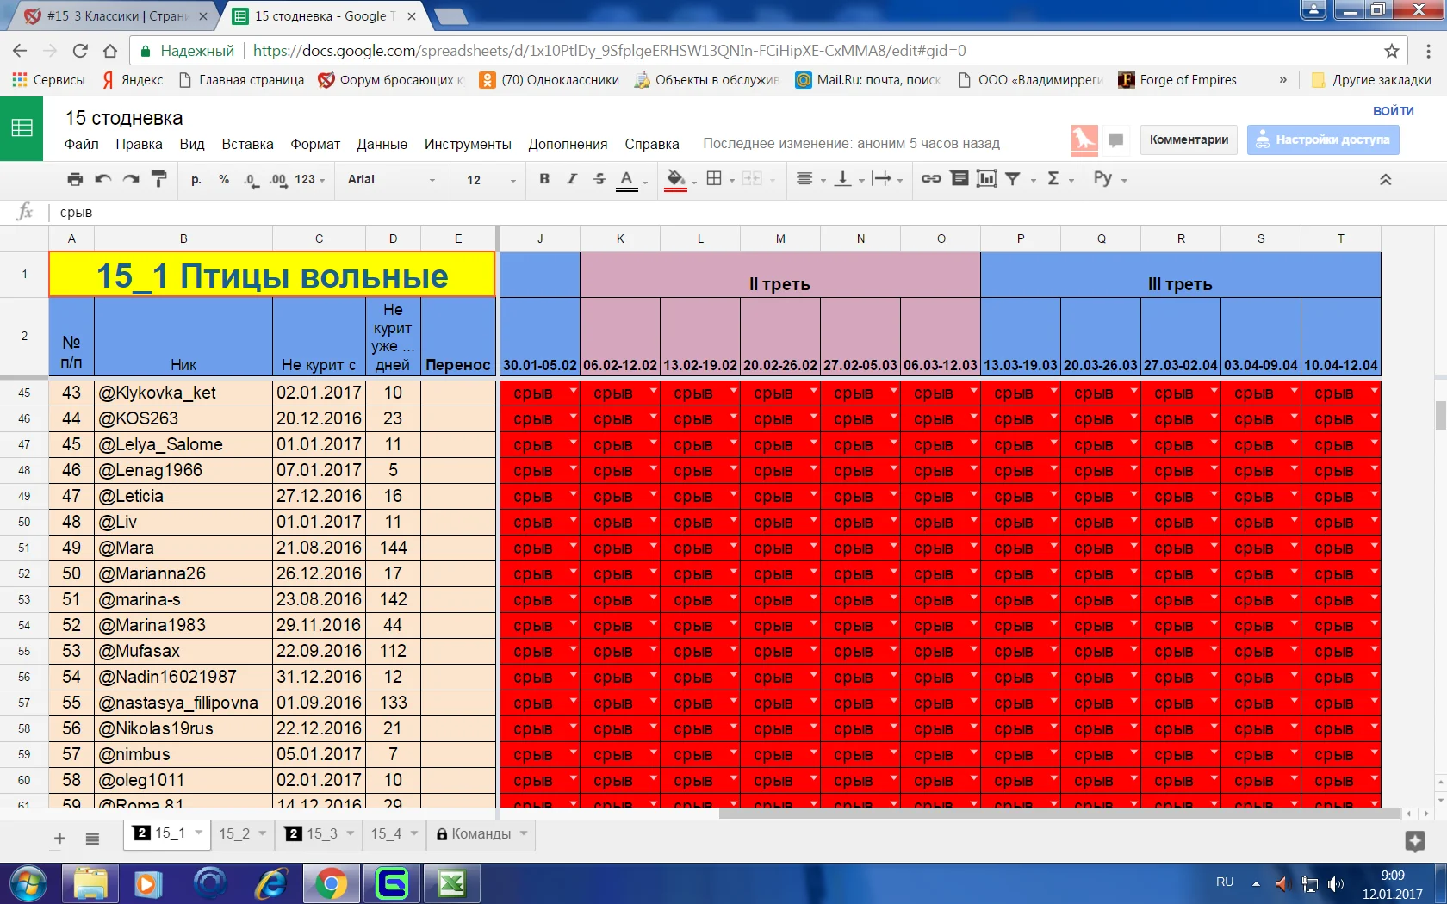
Task: Switch to the 15_2 sheet tab
Action: [x=234, y=833]
